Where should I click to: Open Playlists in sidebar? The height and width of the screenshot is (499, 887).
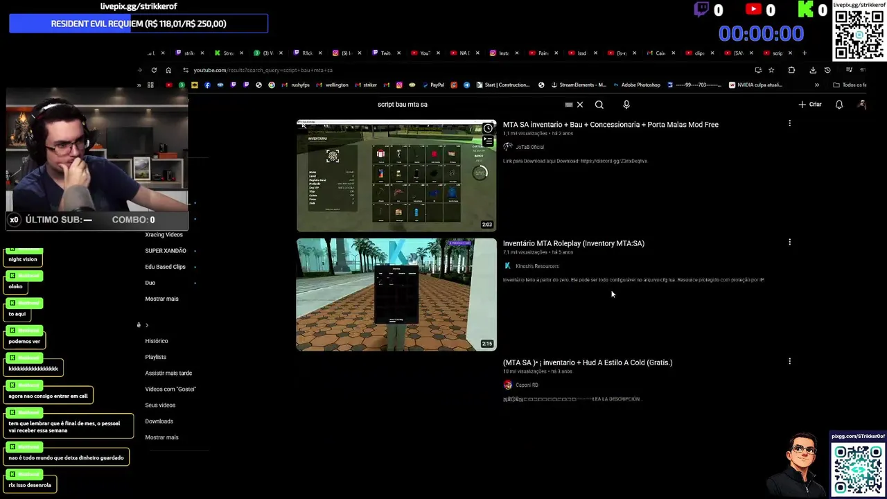coord(155,357)
